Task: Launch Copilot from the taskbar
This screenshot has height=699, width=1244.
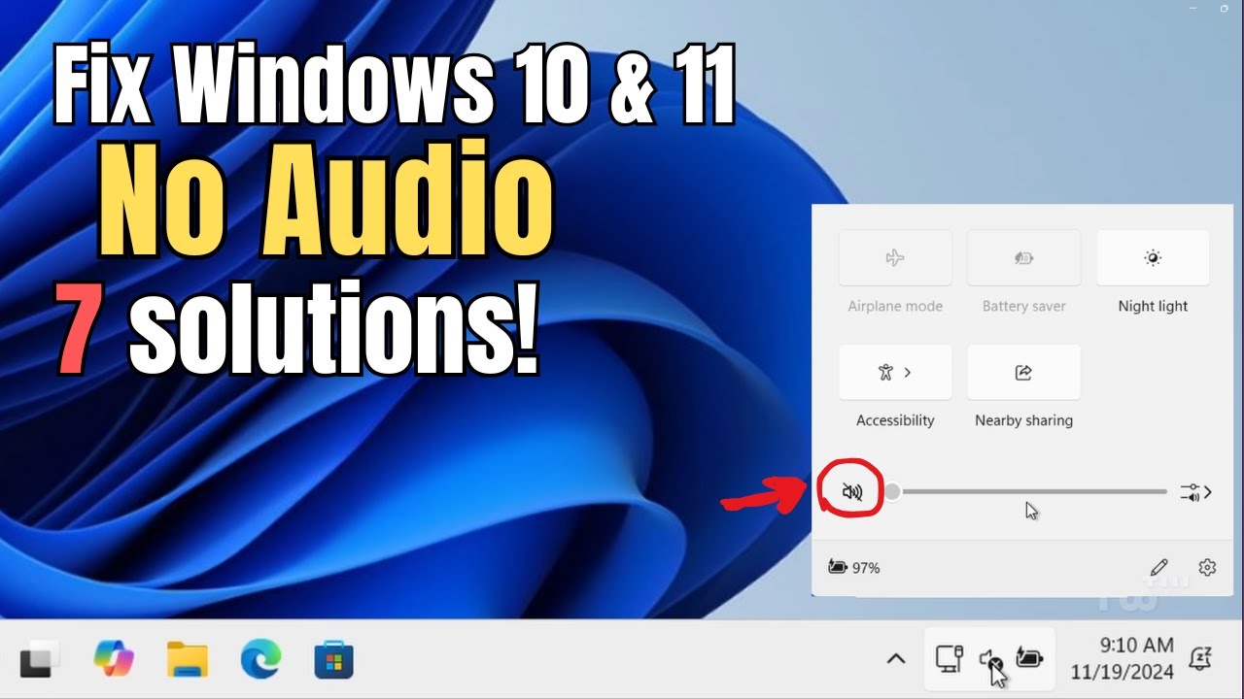Action: click(x=114, y=660)
